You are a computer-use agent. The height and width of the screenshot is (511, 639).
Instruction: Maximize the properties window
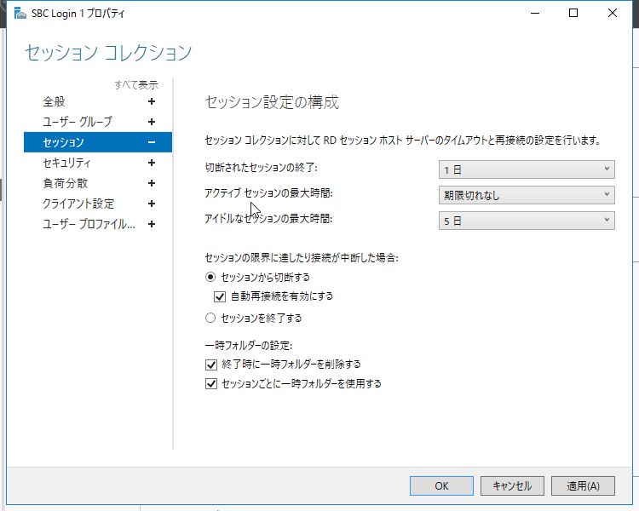(x=573, y=13)
